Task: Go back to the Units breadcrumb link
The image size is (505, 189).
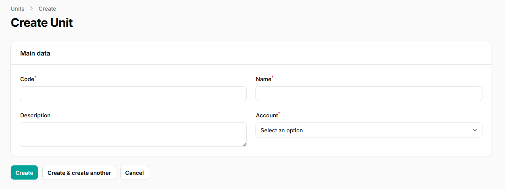Action: (17, 9)
